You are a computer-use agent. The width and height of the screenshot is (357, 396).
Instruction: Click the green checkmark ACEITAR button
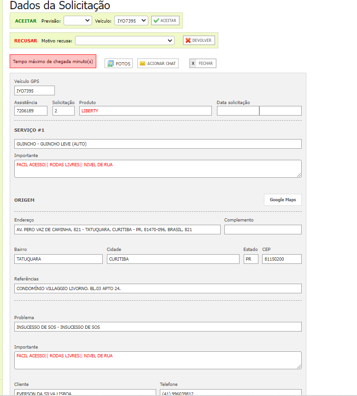[x=165, y=21]
